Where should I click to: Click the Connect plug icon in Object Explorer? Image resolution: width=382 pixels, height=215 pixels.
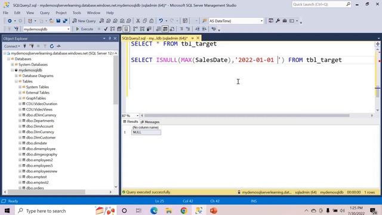pyautogui.click(x=24, y=46)
